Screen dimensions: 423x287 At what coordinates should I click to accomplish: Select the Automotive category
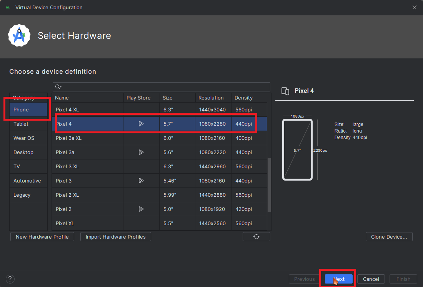(x=28, y=181)
